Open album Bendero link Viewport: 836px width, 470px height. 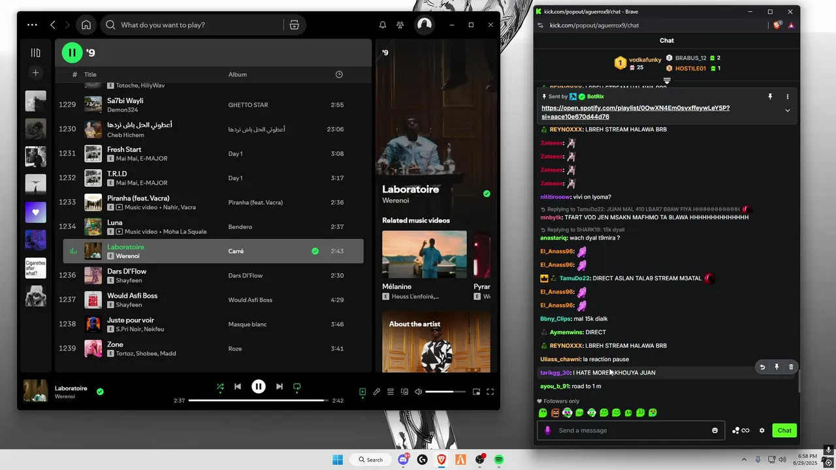pyautogui.click(x=240, y=227)
